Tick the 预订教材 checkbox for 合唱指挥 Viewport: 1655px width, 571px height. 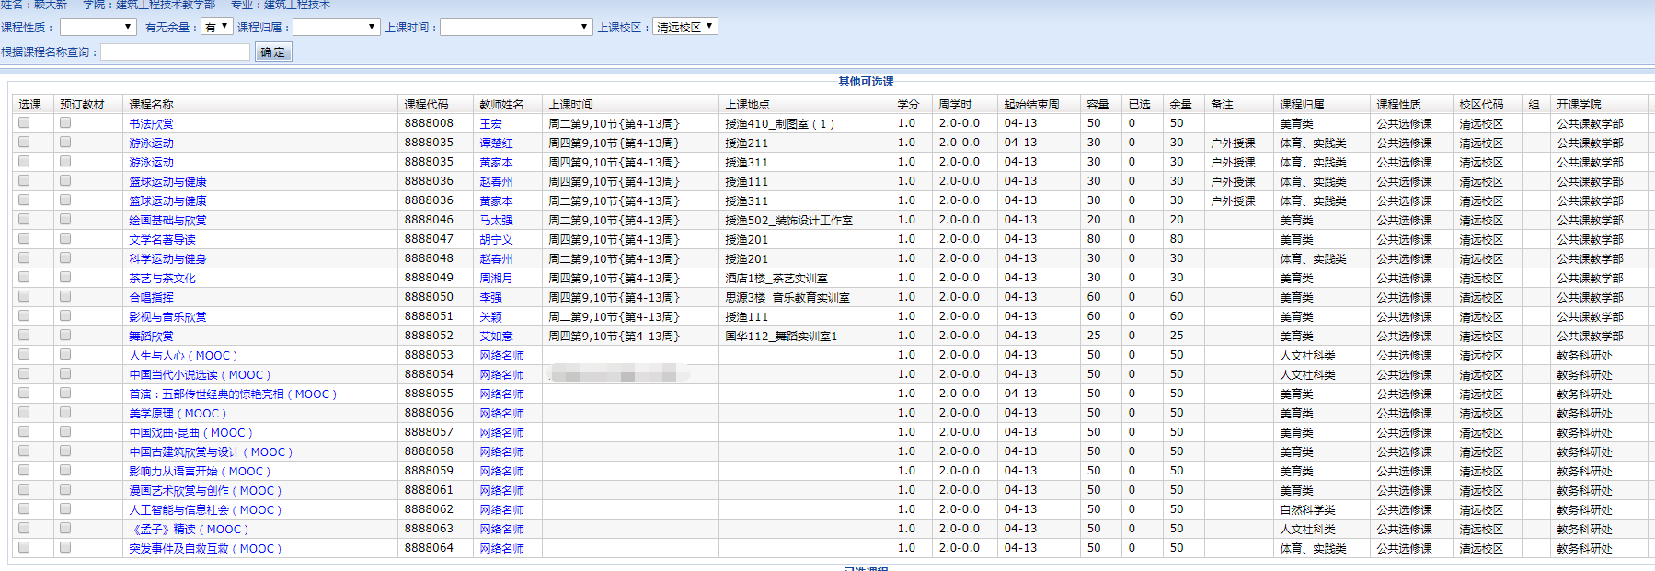pyautogui.click(x=65, y=296)
